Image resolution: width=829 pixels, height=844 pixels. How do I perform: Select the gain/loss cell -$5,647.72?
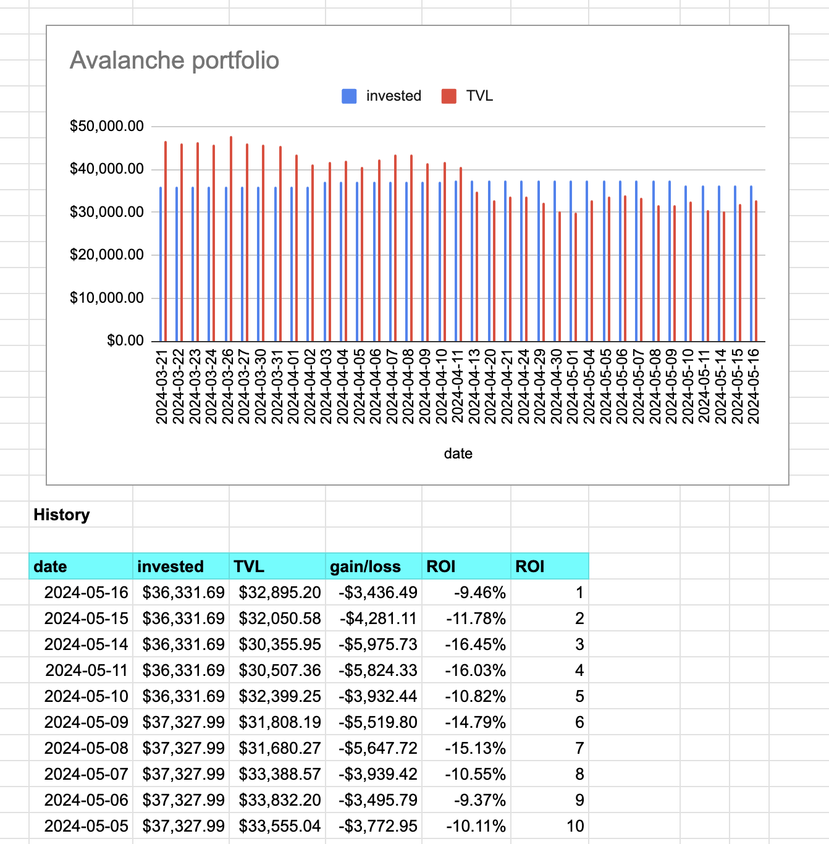tap(374, 748)
